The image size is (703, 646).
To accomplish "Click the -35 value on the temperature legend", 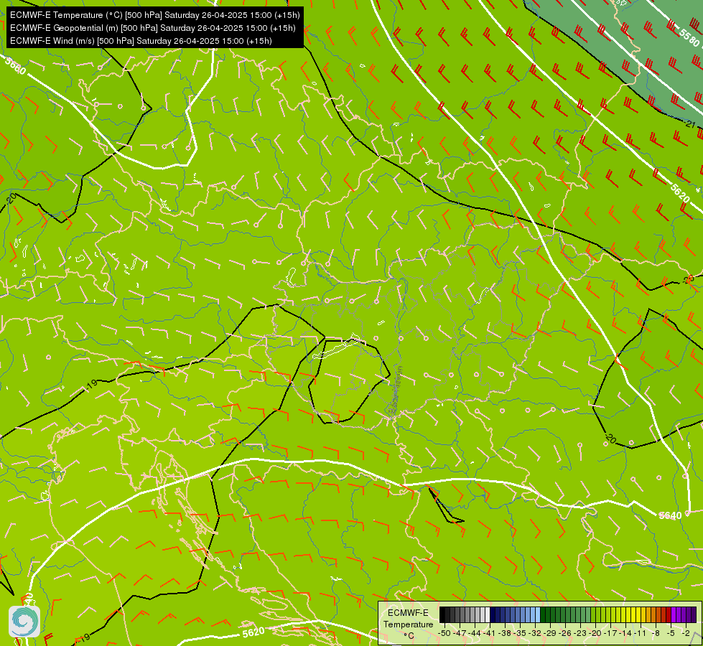I will 520,634.
